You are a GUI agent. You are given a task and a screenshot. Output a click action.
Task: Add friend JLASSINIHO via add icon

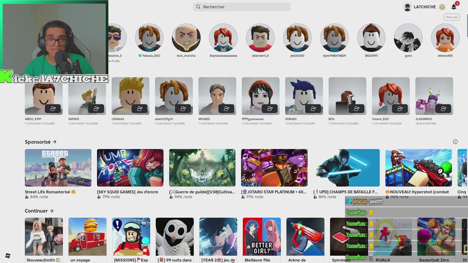point(444,108)
